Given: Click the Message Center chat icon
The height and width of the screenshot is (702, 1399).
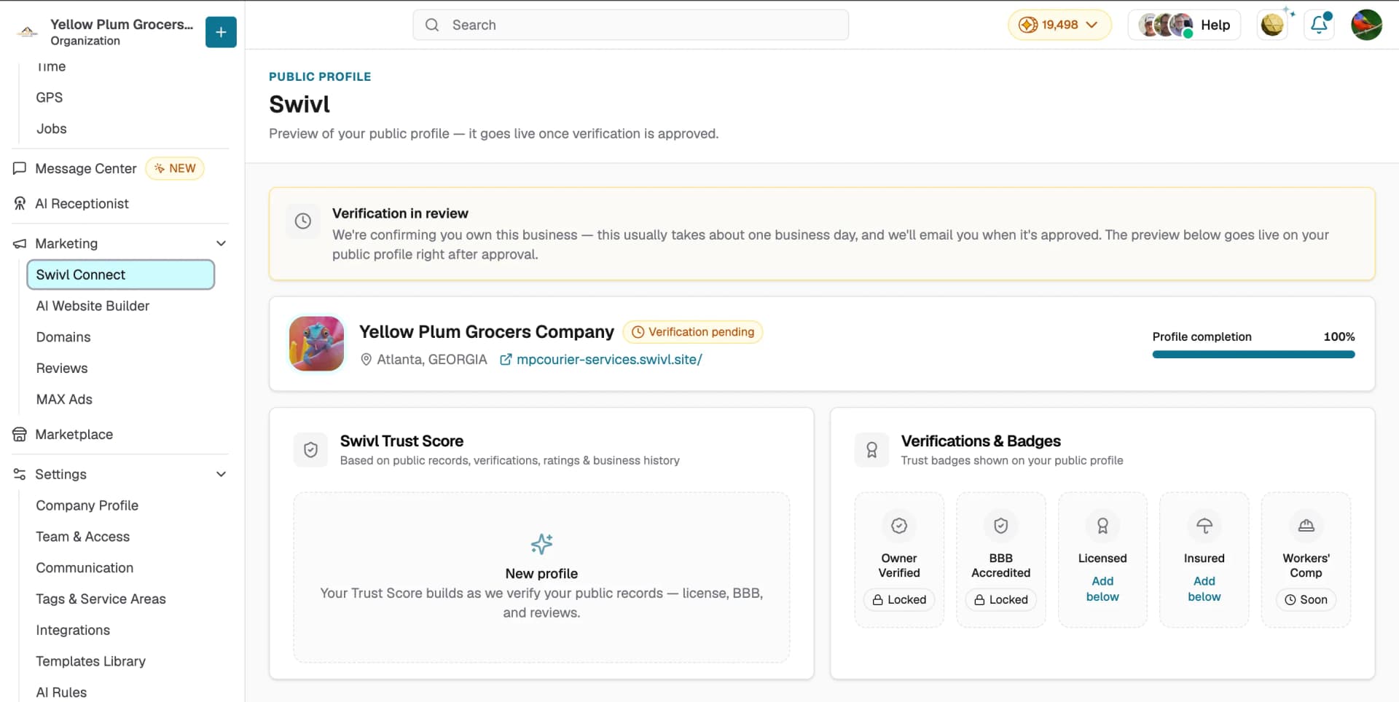Looking at the screenshot, I should (20, 168).
